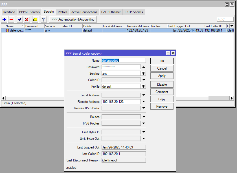Add a new PPP secret with plus icon
237x173 pixels.
[4, 19]
